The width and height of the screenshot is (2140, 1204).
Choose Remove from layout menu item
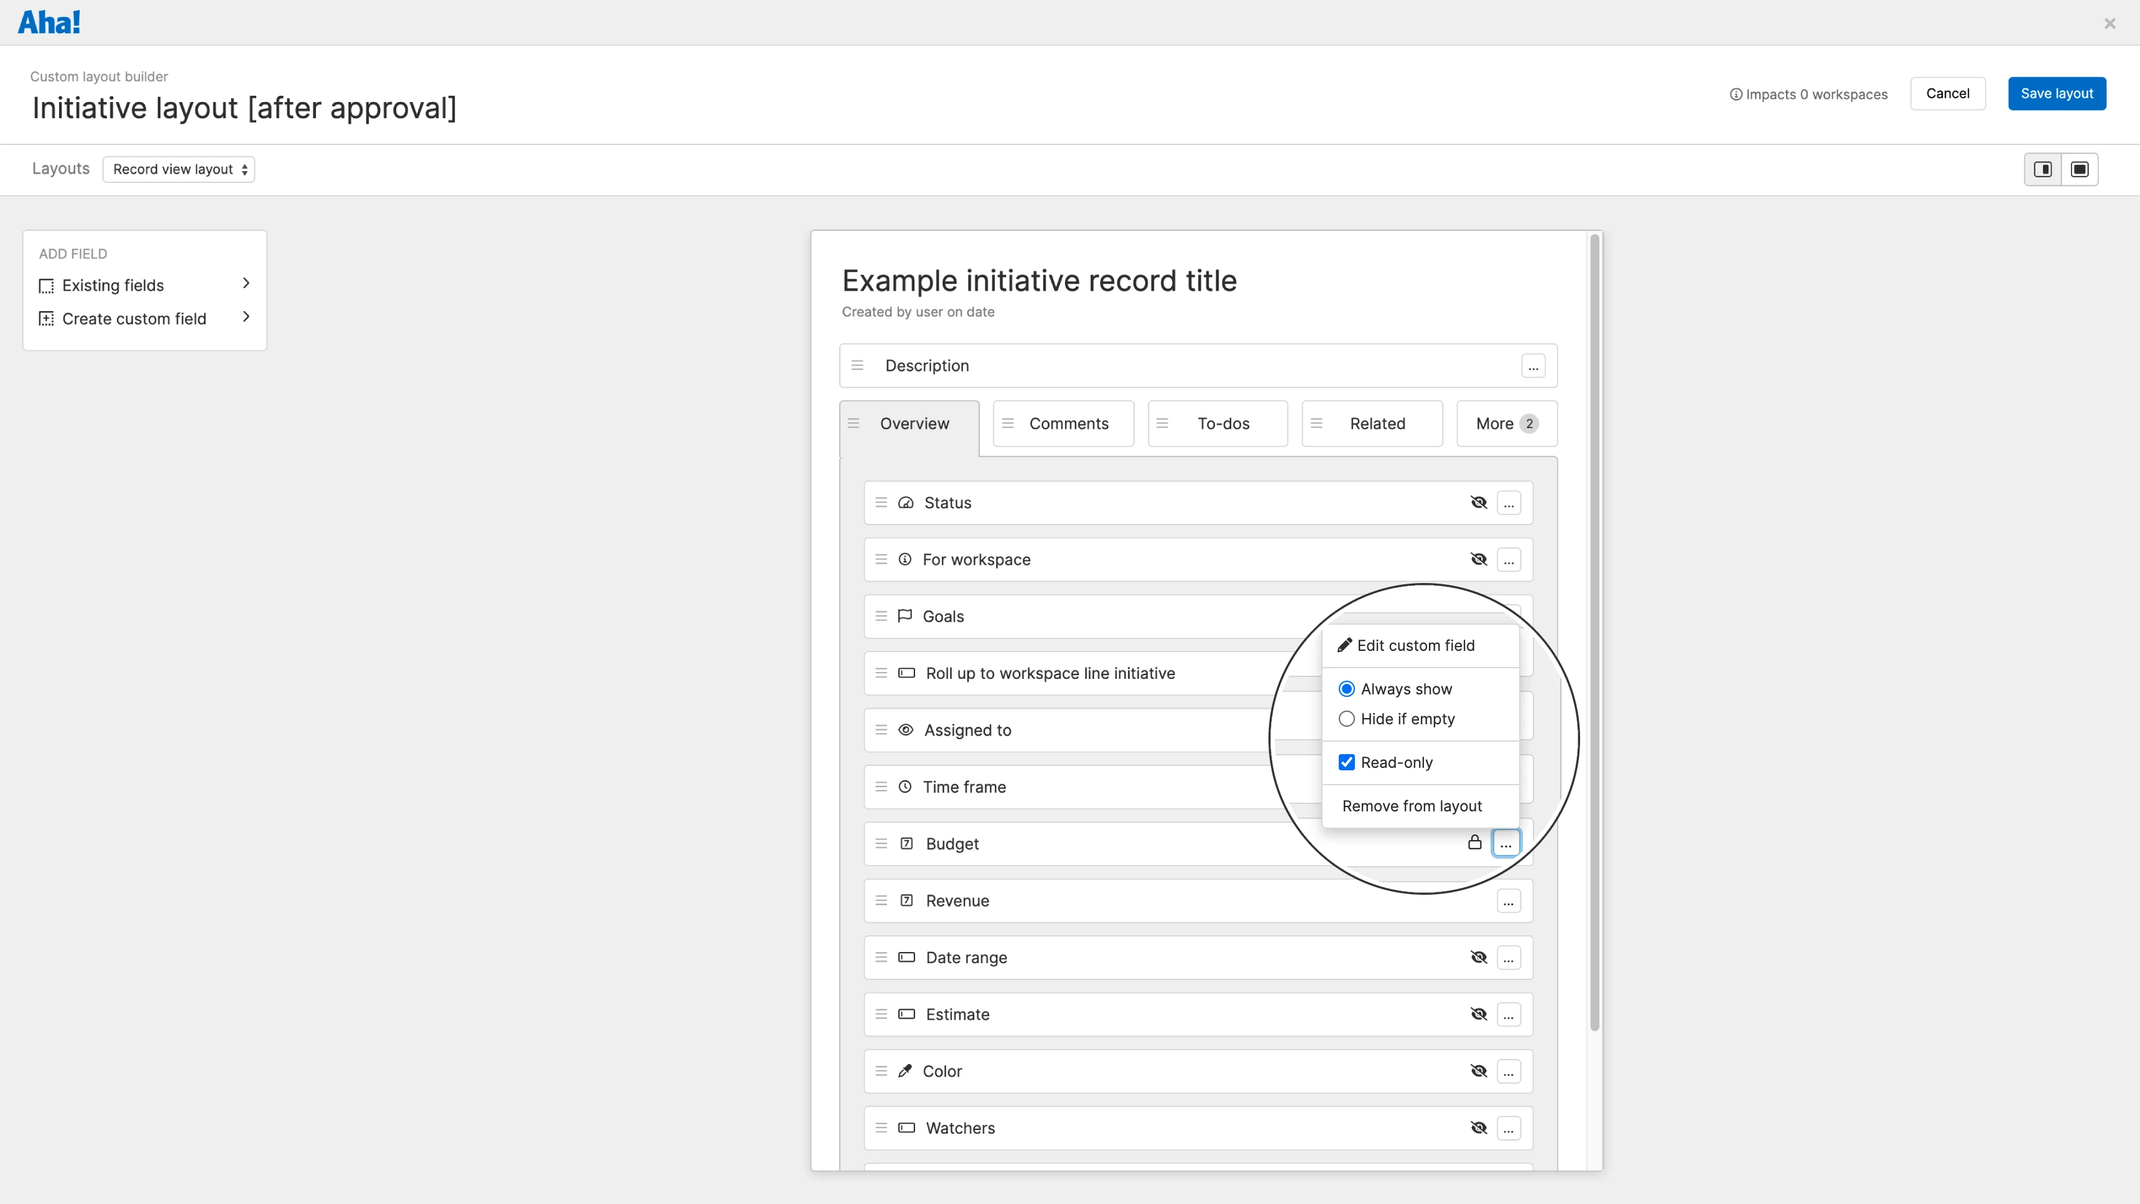(1412, 806)
